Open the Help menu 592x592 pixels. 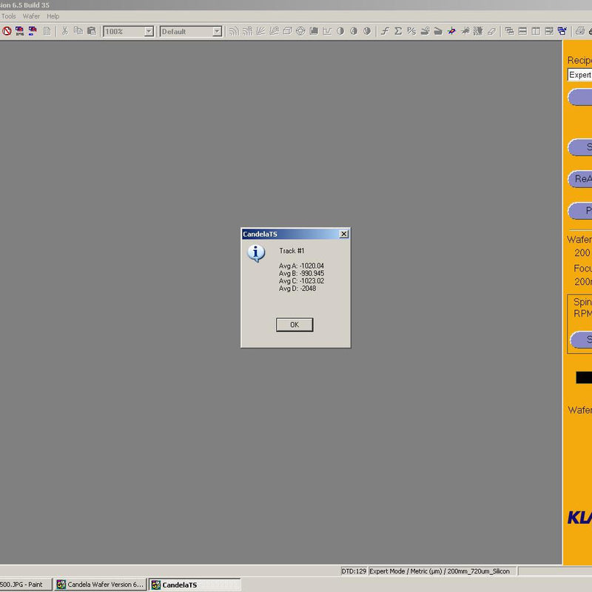(x=53, y=16)
